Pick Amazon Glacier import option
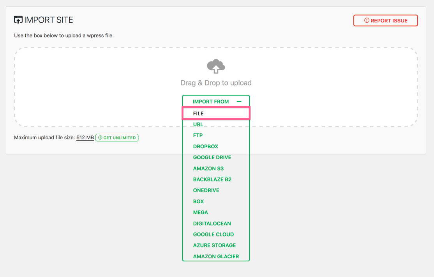 coord(216,256)
